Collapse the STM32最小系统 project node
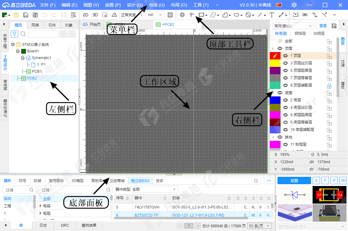The image size is (348, 231). (x=13, y=44)
